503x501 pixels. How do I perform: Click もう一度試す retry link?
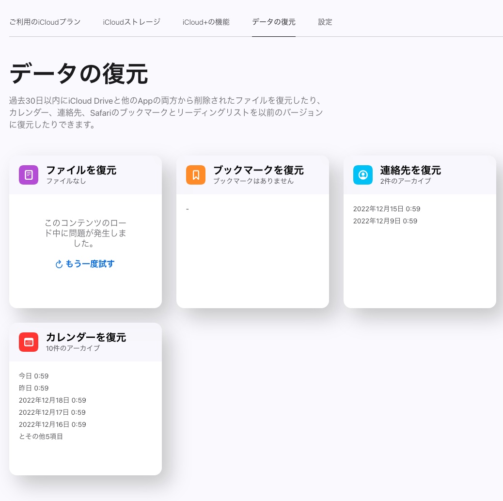click(85, 264)
